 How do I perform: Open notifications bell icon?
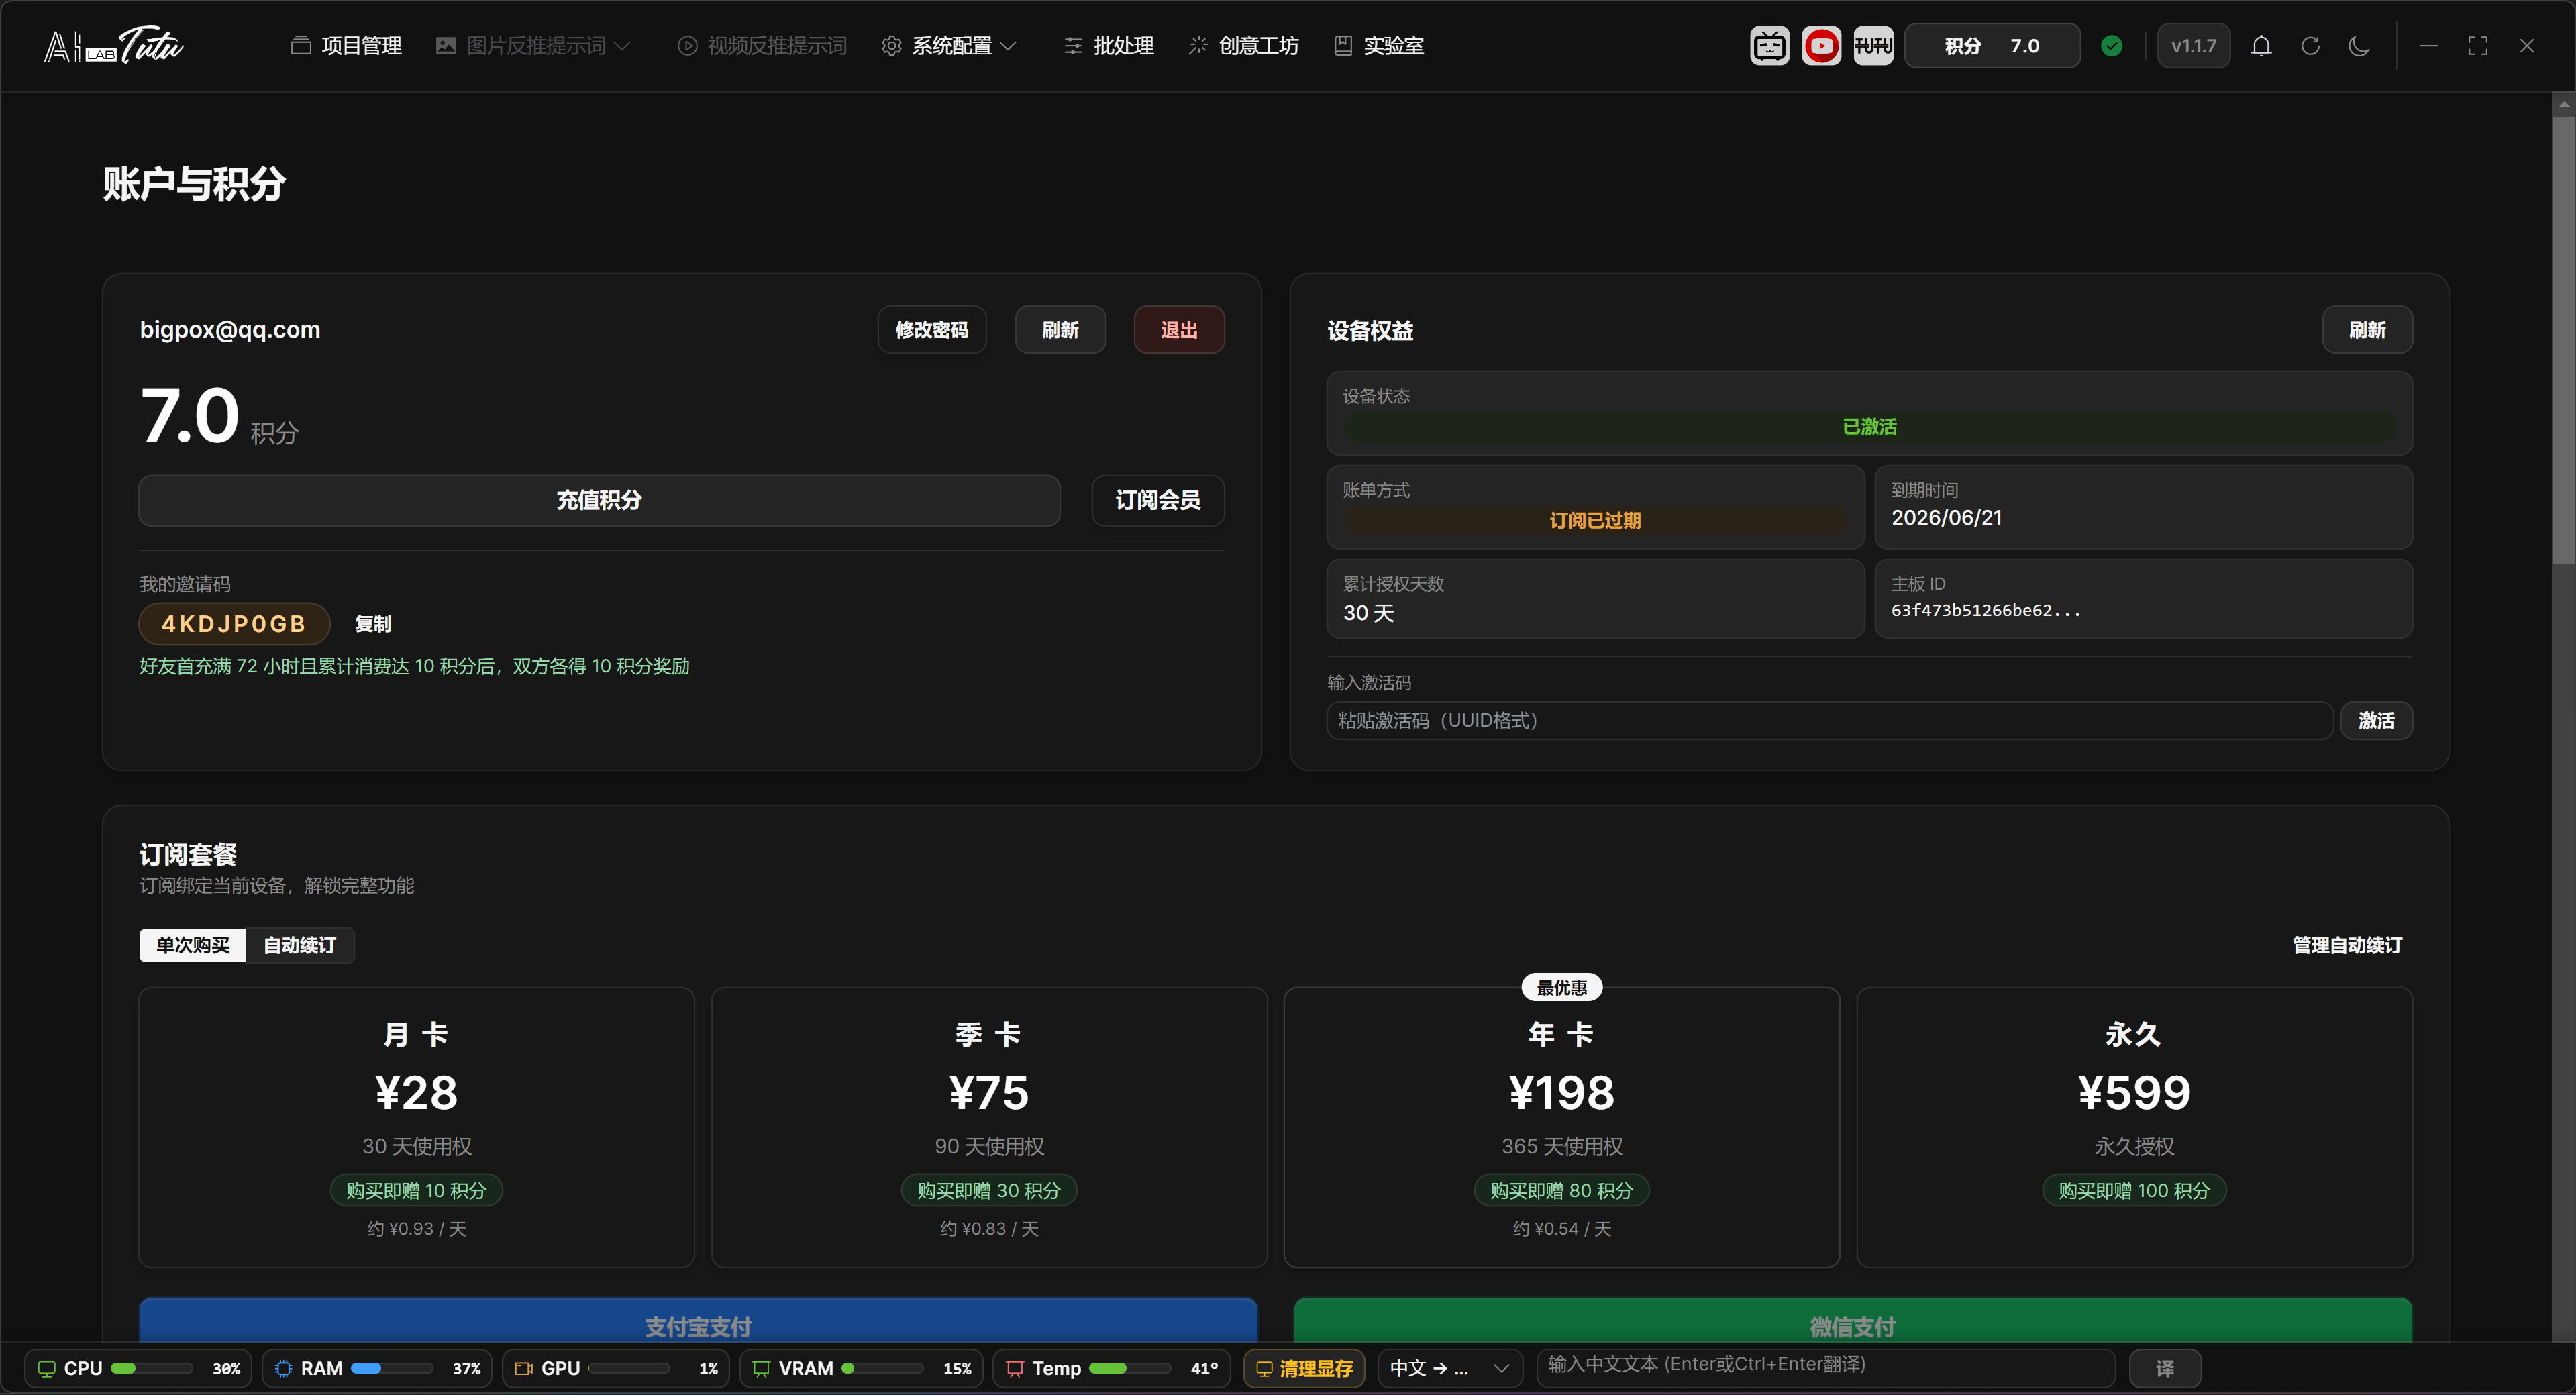(2261, 46)
